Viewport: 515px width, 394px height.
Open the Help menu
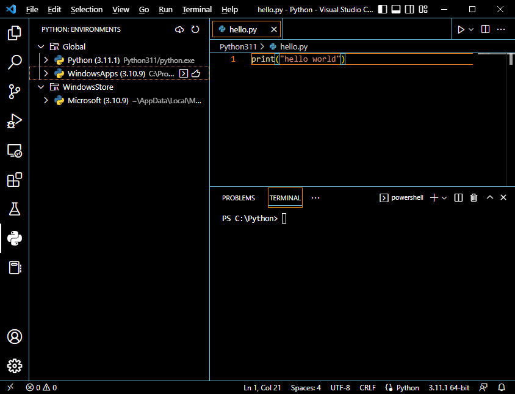229,10
